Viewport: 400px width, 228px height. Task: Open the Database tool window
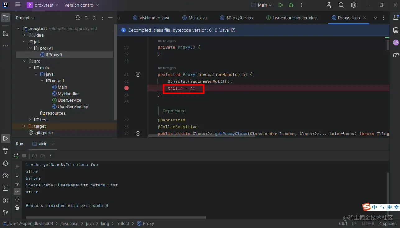[396, 30]
